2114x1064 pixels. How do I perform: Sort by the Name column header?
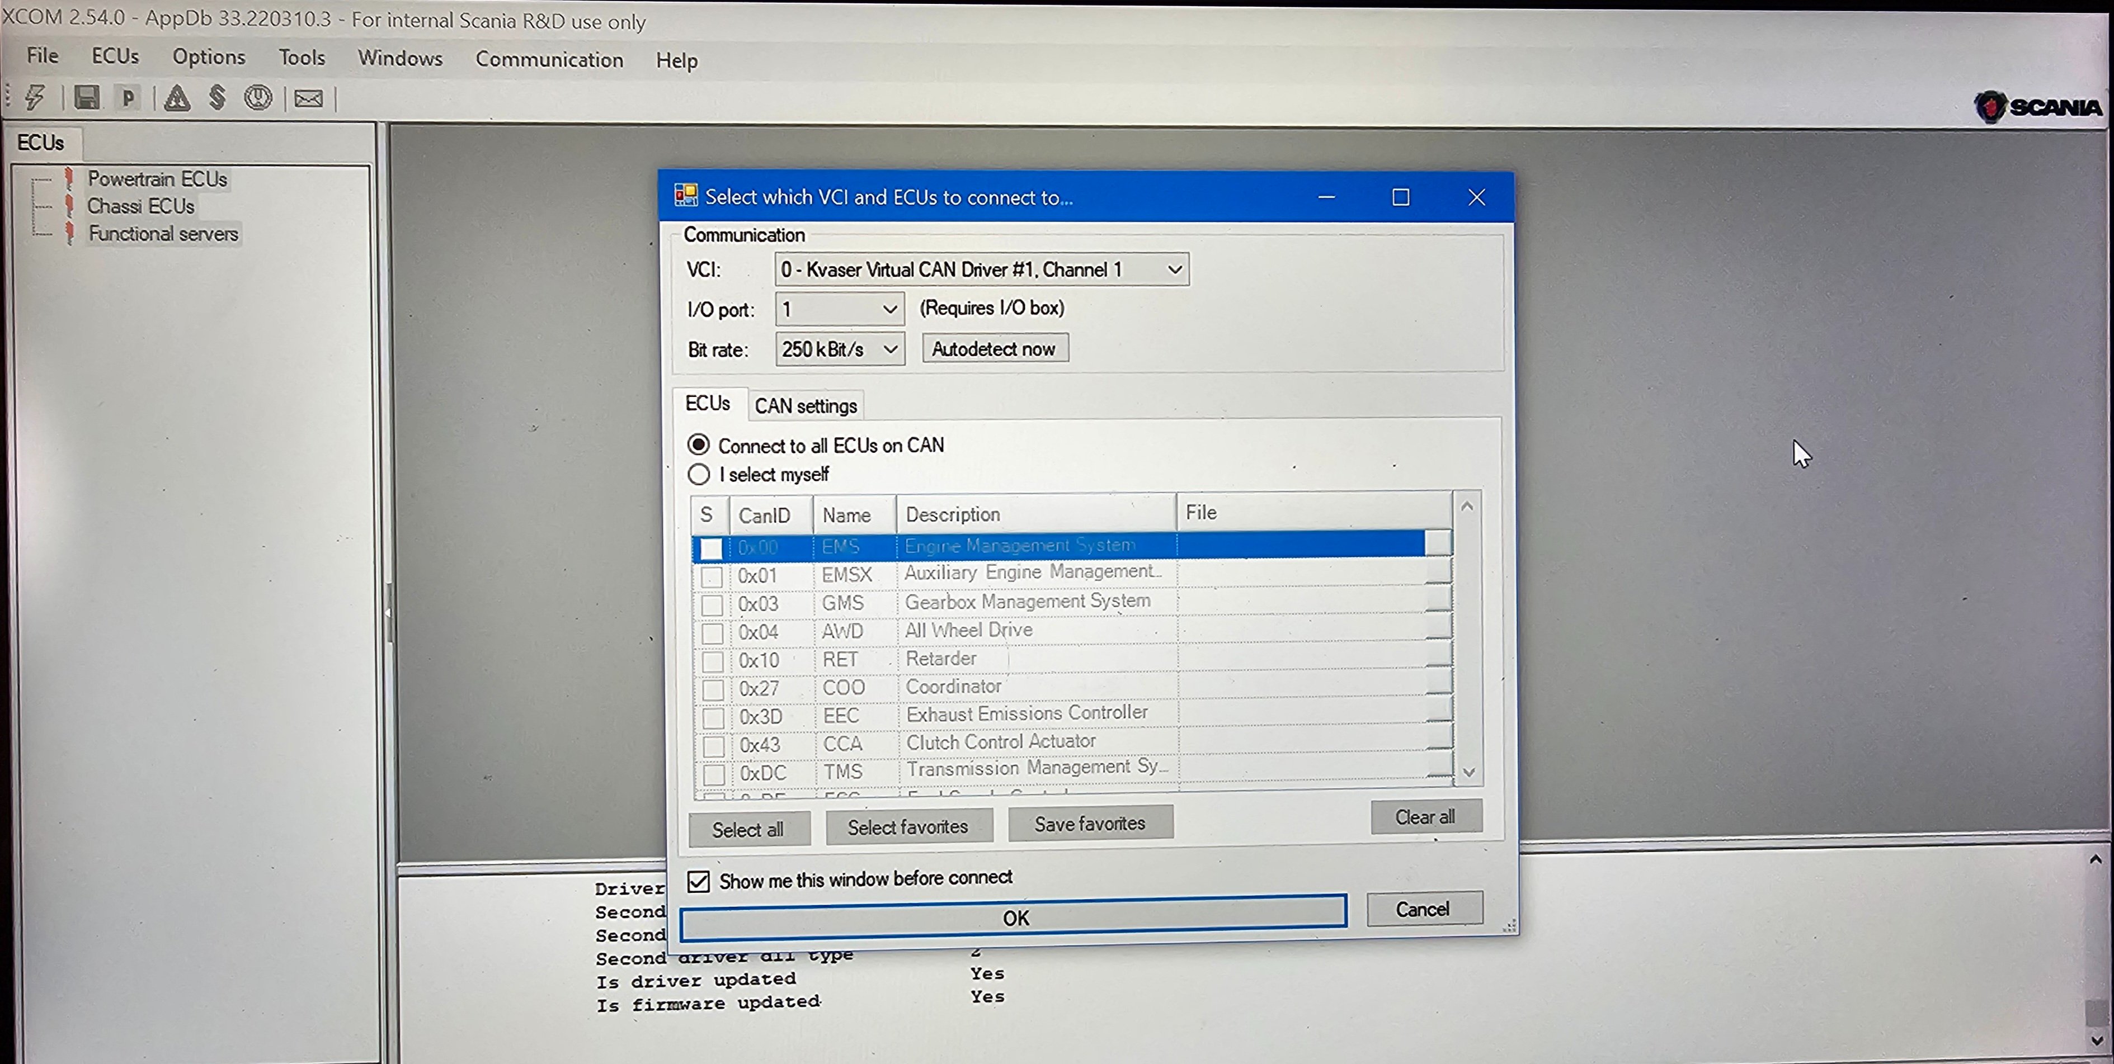pyautogui.click(x=854, y=514)
